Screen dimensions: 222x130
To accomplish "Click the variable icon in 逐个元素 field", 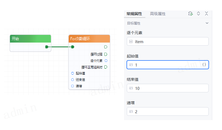I will [131, 42].
